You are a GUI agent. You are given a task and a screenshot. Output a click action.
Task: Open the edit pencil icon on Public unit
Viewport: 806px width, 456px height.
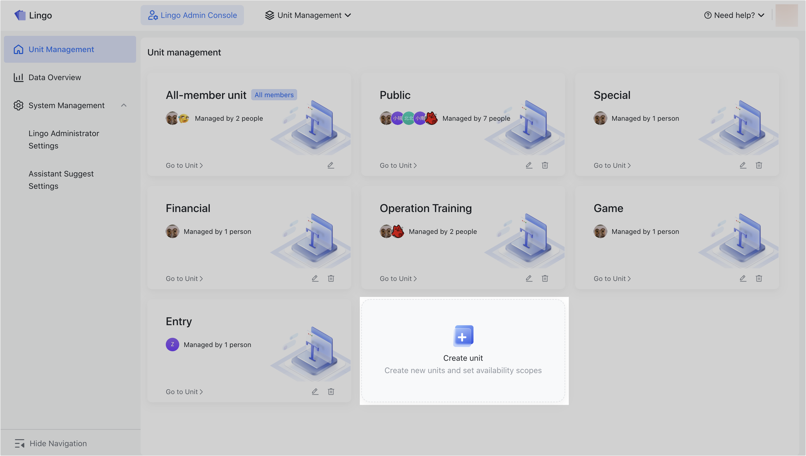(528, 165)
